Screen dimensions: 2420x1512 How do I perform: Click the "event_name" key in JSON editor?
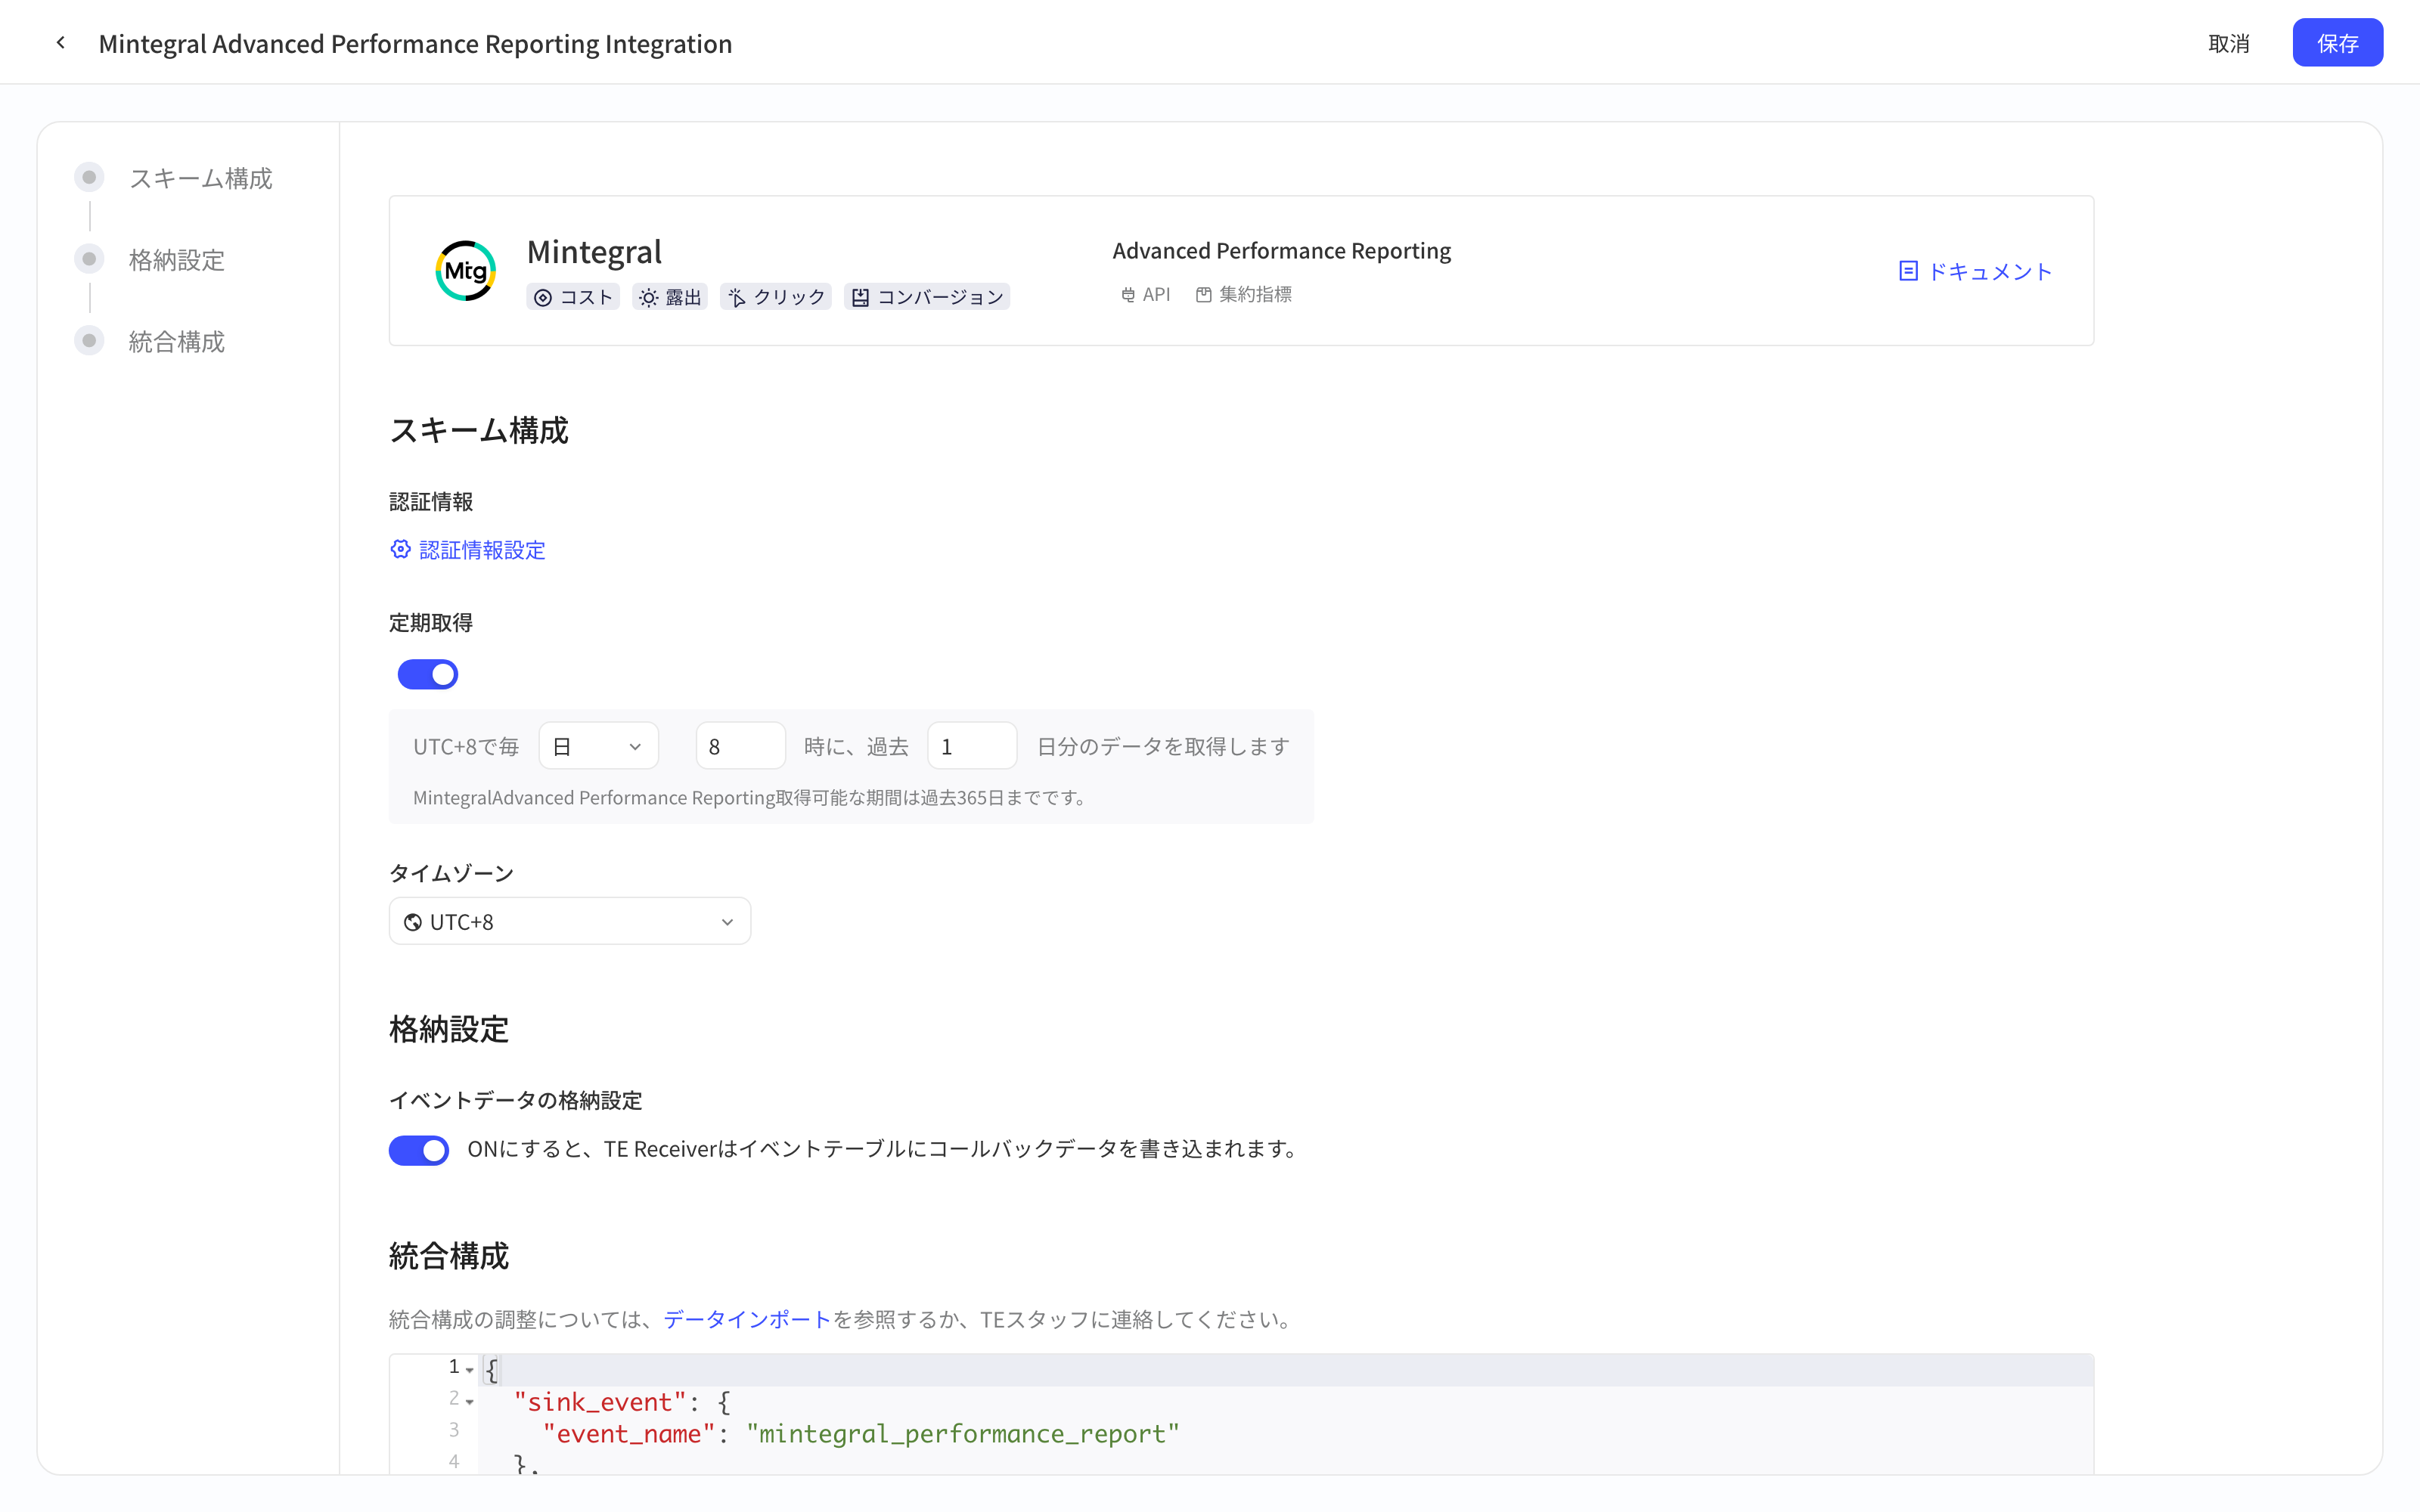pos(629,1434)
